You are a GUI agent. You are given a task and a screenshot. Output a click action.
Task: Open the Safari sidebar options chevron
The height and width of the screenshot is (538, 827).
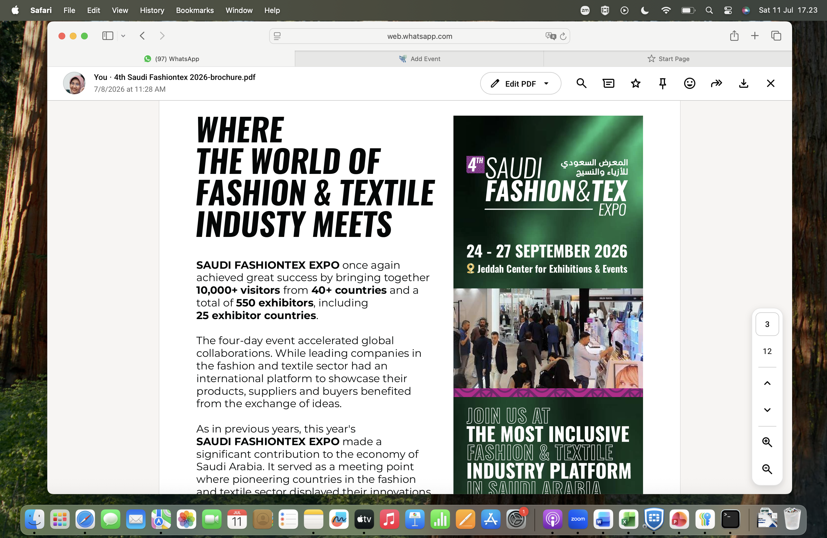123,36
